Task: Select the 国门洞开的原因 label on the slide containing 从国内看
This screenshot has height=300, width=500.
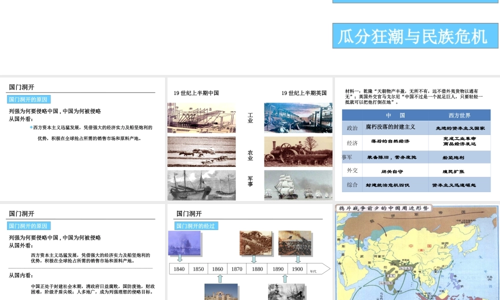Action: (28, 226)
